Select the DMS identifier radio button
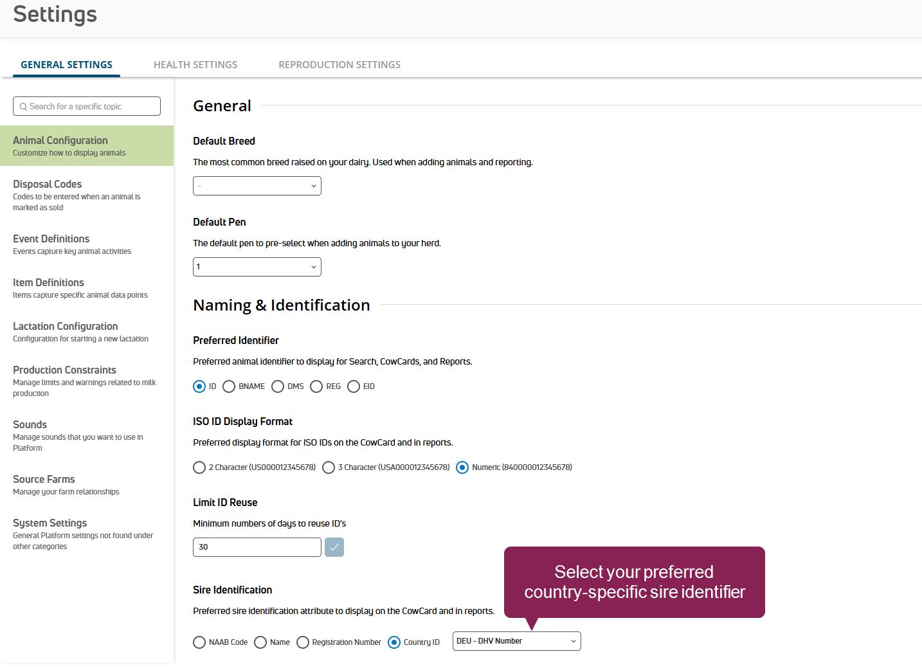This screenshot has width=922, height=670. coord(278,386)
